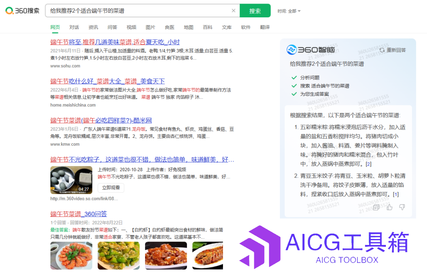The height and width of the screenshot is (273, 427).
Task: Click the 五彩糯米粽 recipe text
Action: (x=353, y=146)
